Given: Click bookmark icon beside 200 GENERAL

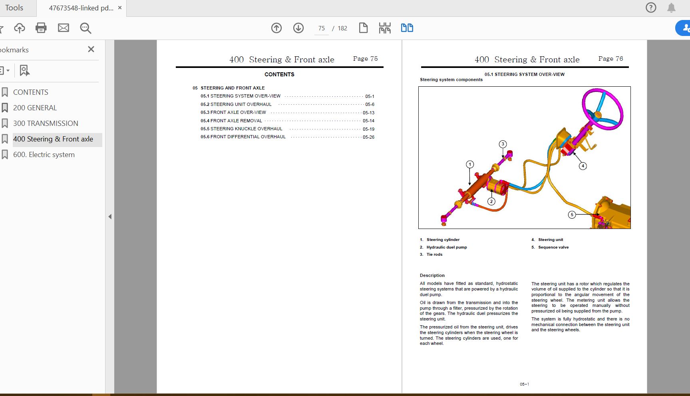Looking at the screenshot, I should tap(5, 108).
